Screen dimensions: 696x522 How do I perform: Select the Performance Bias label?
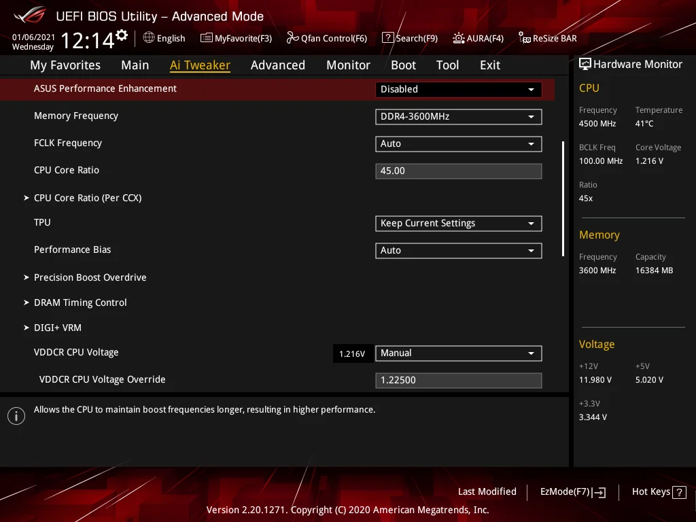(x=72, y=249)
